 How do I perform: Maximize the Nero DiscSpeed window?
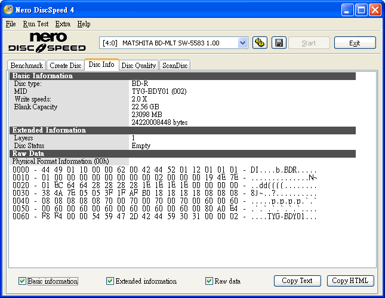point(361,10)
